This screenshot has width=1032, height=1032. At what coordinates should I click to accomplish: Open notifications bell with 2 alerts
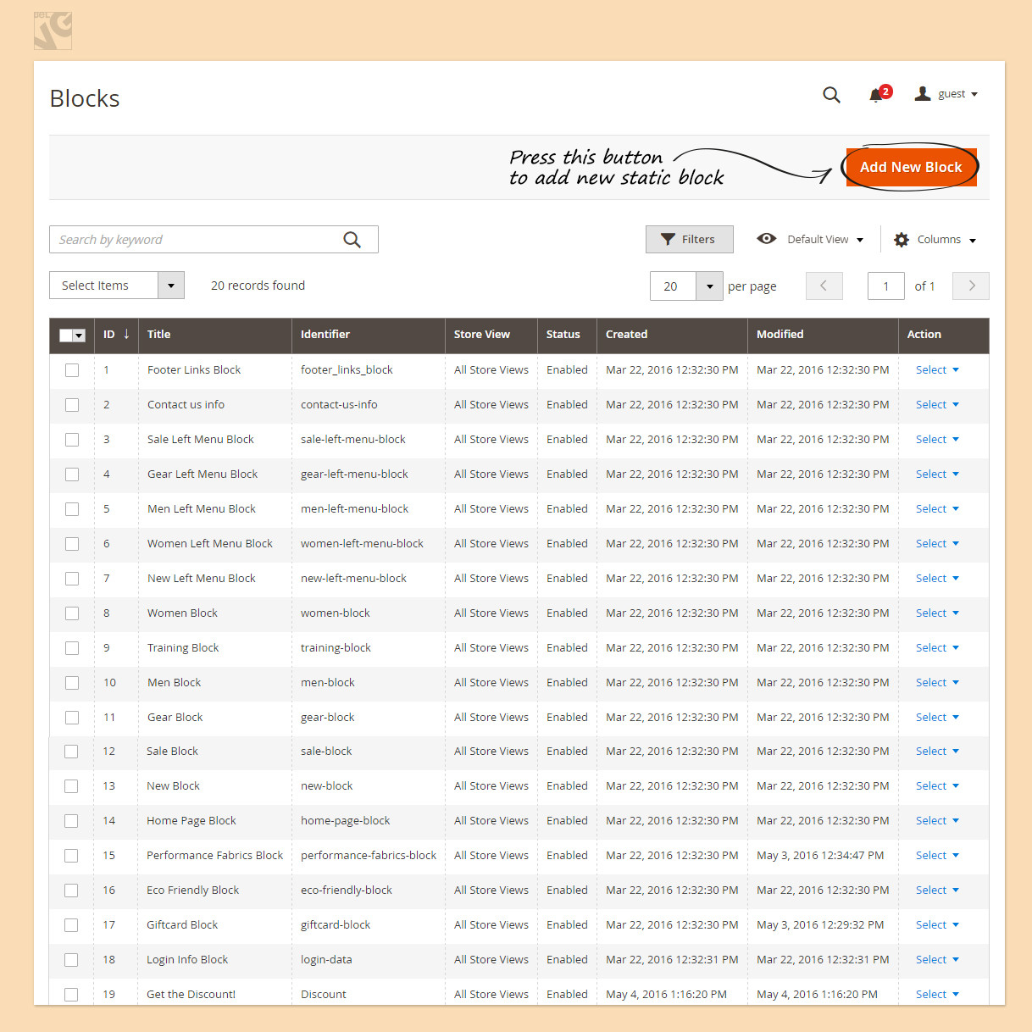point(876,95)
